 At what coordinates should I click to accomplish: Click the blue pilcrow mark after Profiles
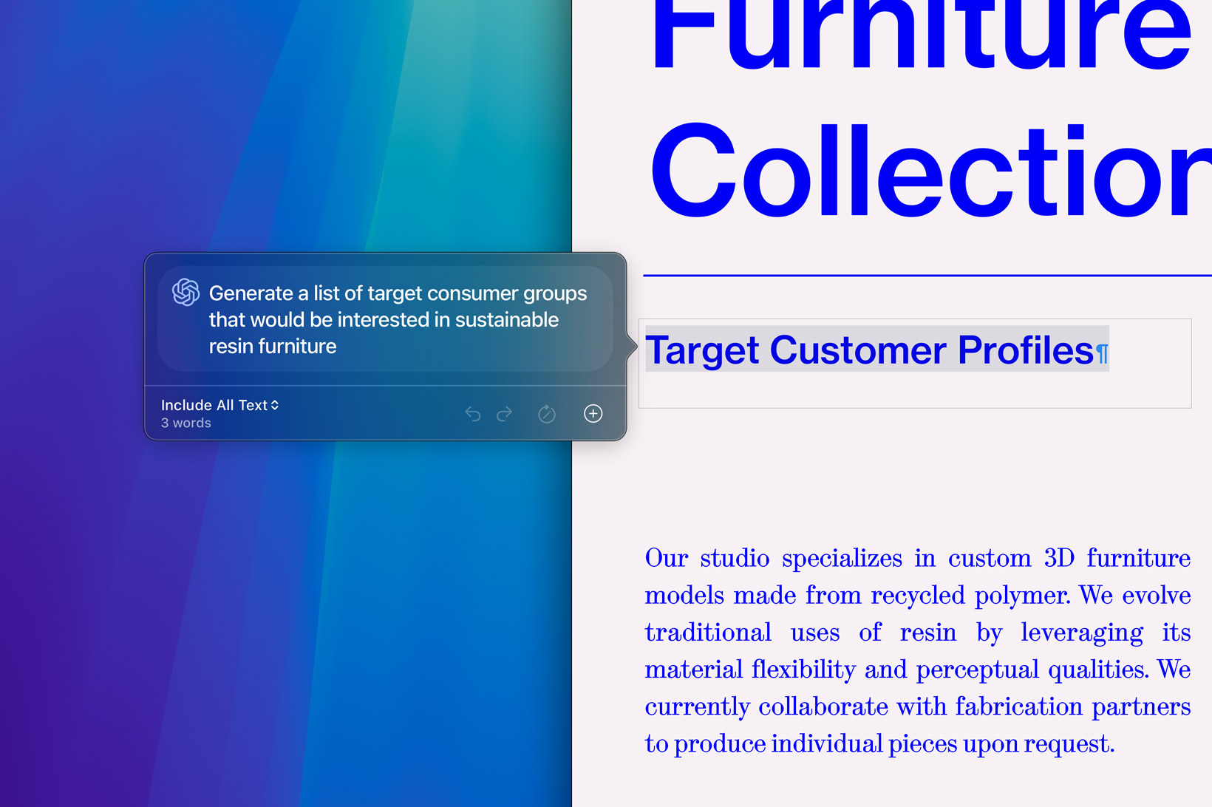(x=1102, y=354)
